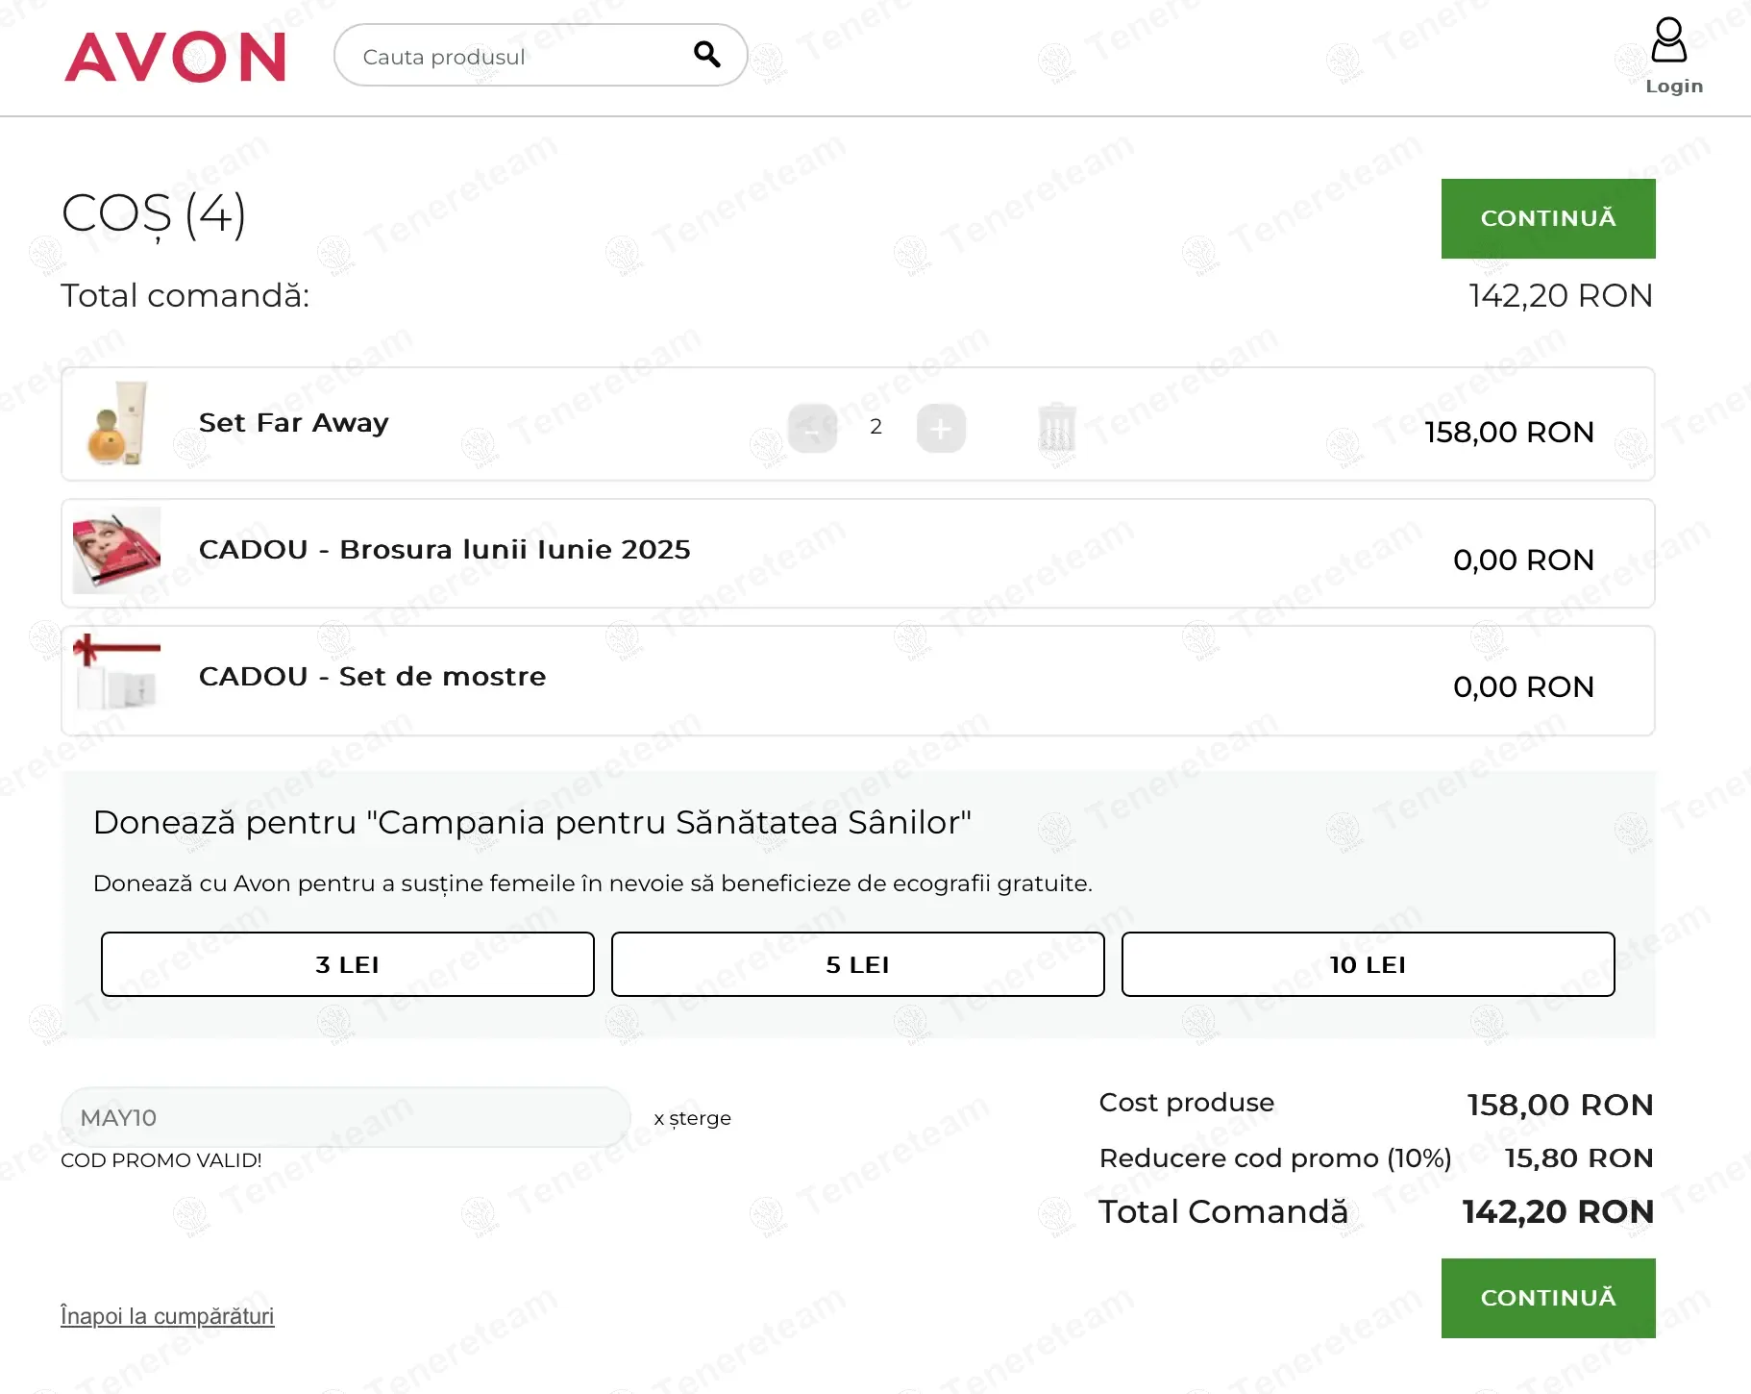
Task: Click the 158,00 RON price in Set Far Away row
Action: (x=1509, y=433)
